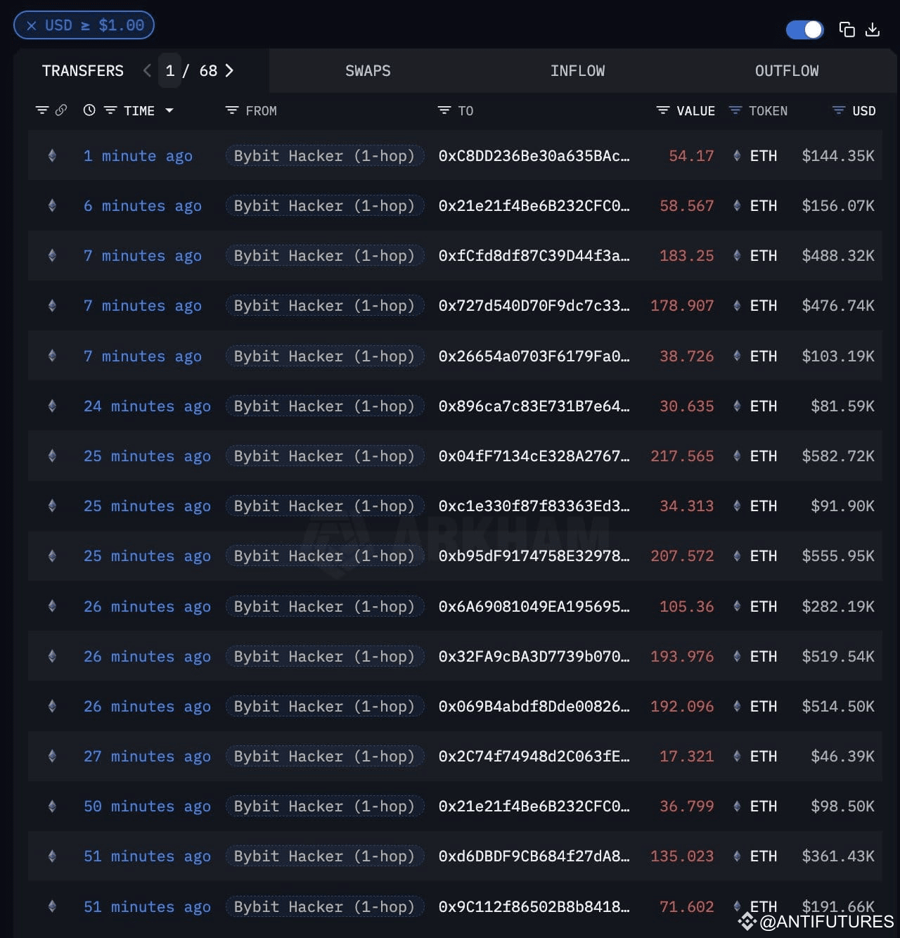Click Ethereum chain icon in the 30.635 row
This screenshot has height=938, width=900.
[x=52, y=406]
